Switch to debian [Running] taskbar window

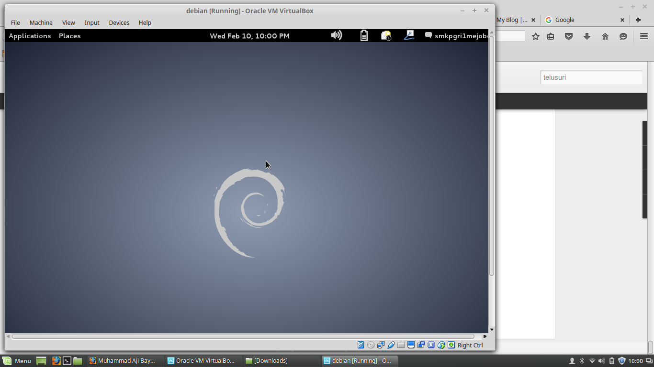[x=359, y=361]
